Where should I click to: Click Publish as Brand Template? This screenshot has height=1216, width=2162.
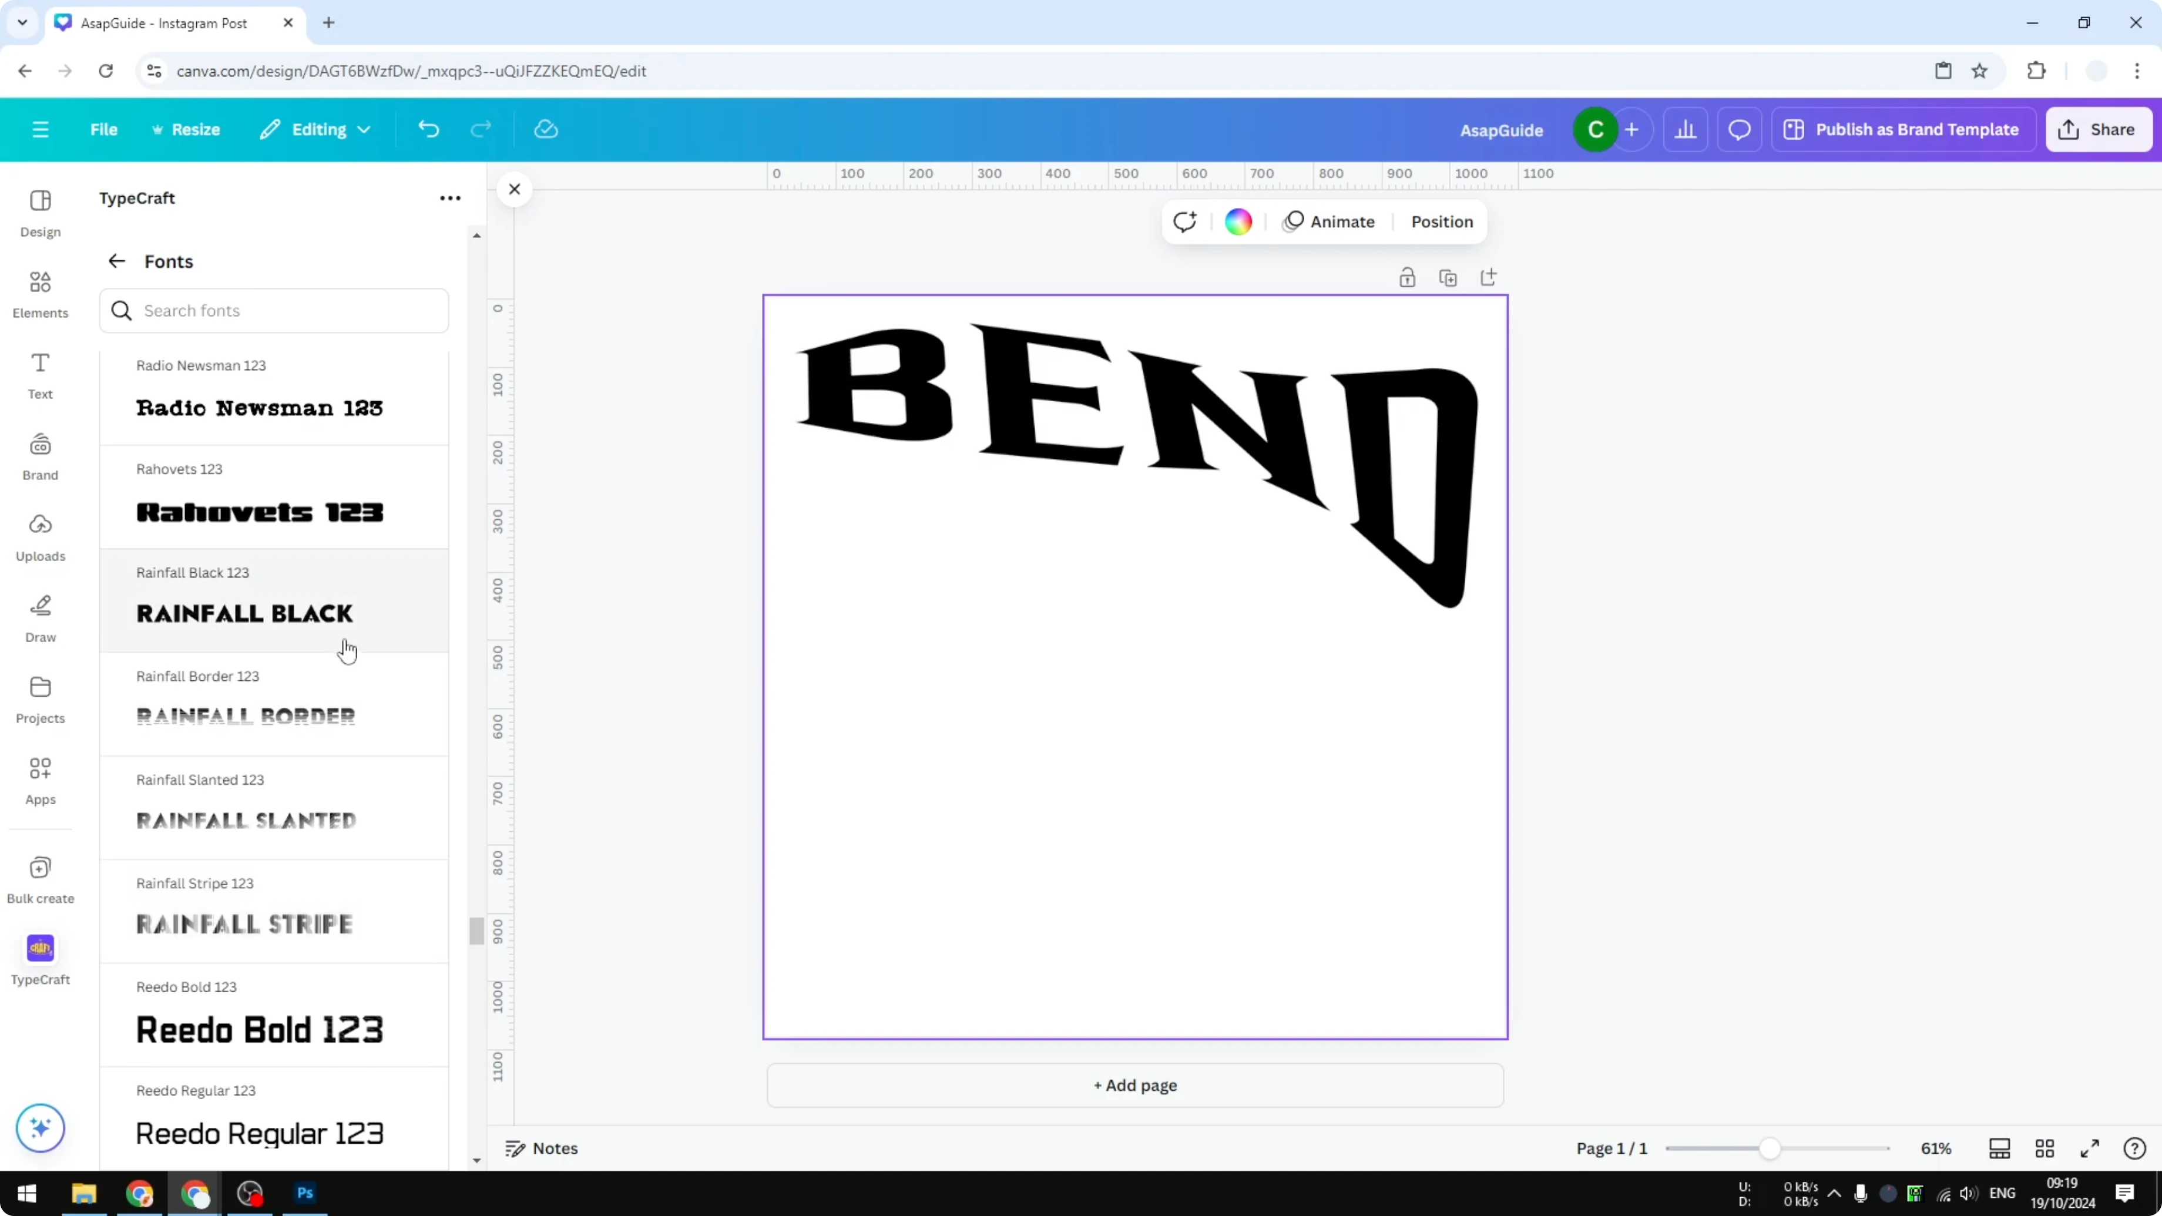pos(1903,129)
